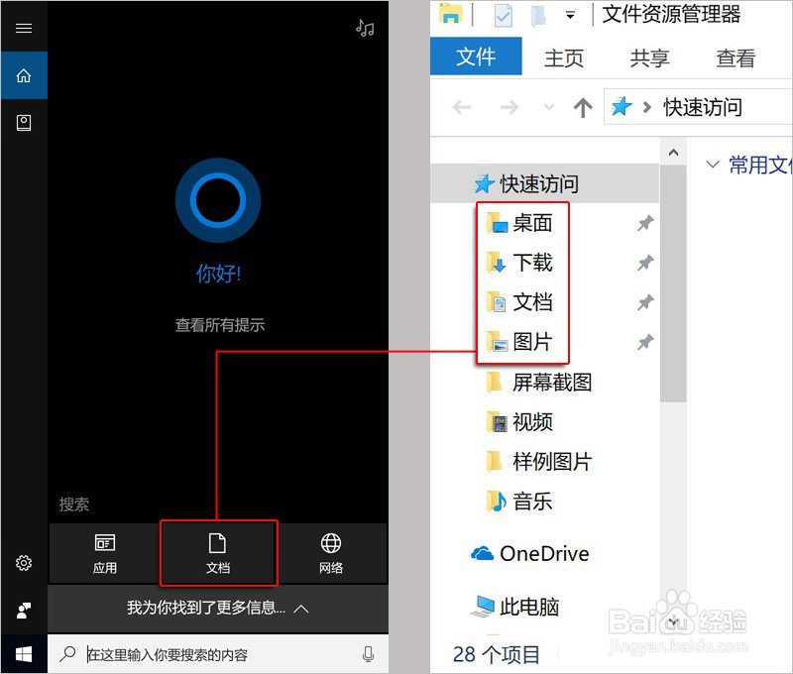This screenshot has width=793, height=674.
Task: Filter Cortana search by 网络
Action: coord(330,553)
